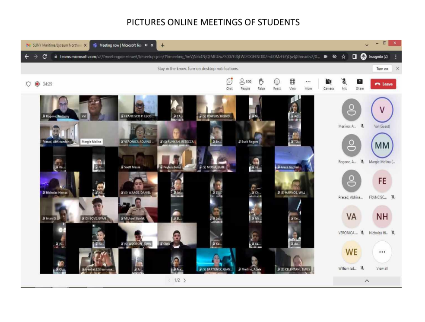Turn the Camera on
425x322 pixels.
[x=329, y=84]
